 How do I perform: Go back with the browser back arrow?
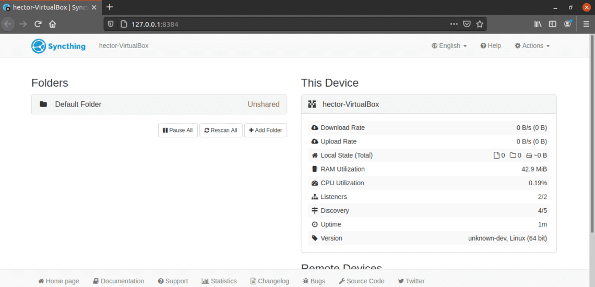click(8, 24)
